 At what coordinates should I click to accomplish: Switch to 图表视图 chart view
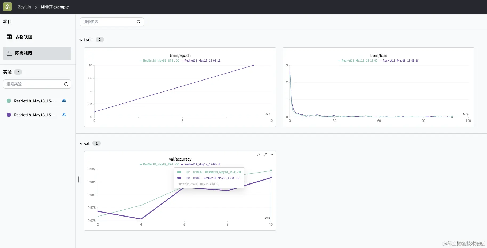37,53
